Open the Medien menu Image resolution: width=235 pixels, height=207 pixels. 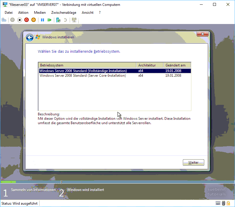tap(40, 13)
